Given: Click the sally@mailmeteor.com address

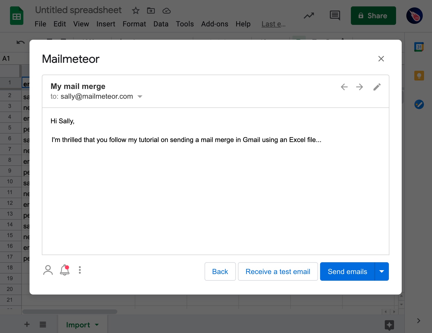Looking at the screenshot, I should [x=97, y=97].
